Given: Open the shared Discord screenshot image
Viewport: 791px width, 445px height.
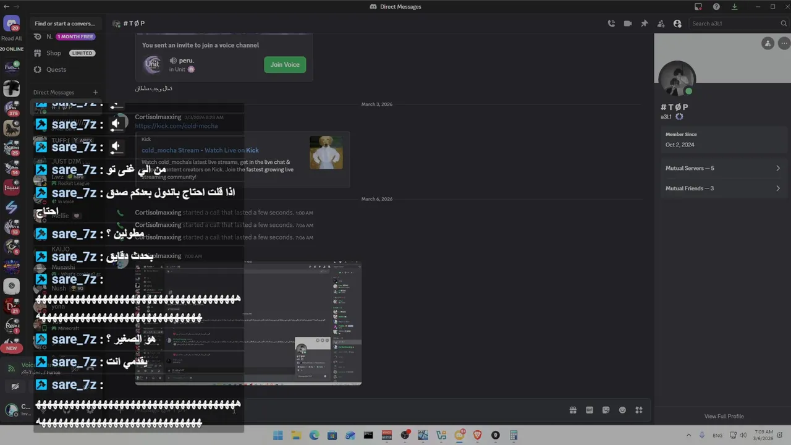Looking at the screenshot, I should [x=248, y=323].
